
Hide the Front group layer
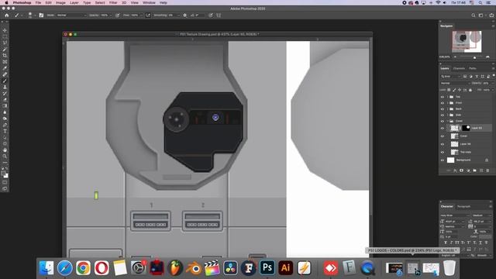pyautogui.click(x=443, y=103)
